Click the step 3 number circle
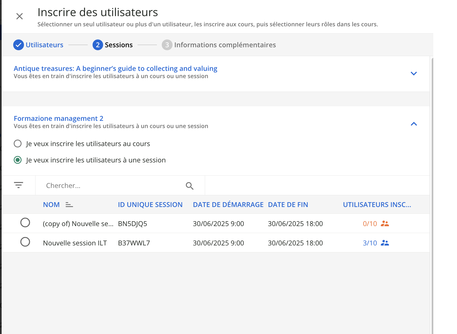457x334 pixels. (167, 45)
